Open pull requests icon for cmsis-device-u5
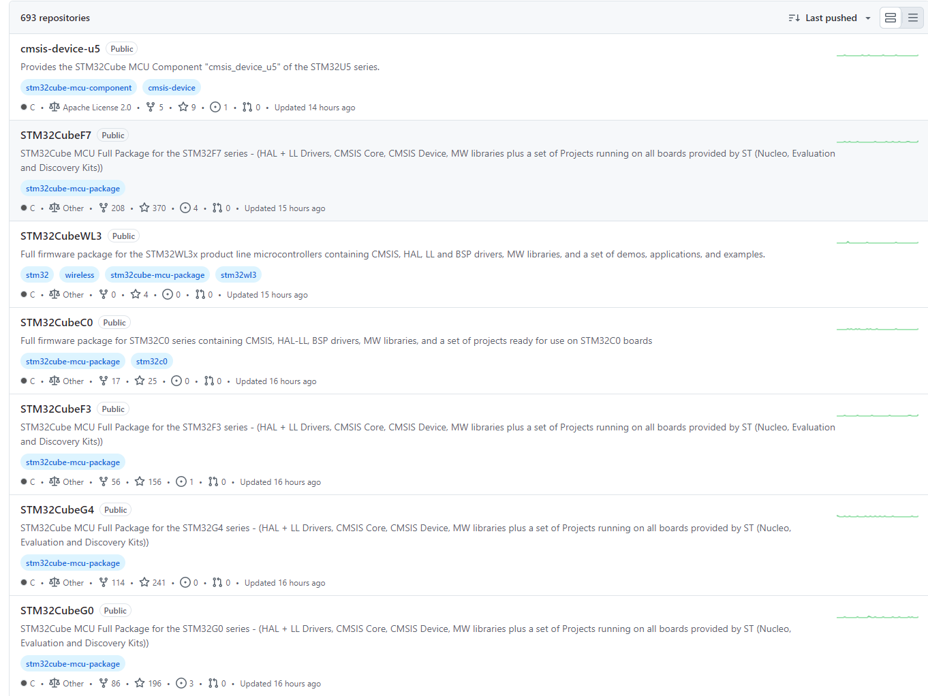Image resolution: width=928 pixels, height=696 pixels. (247, 107)
